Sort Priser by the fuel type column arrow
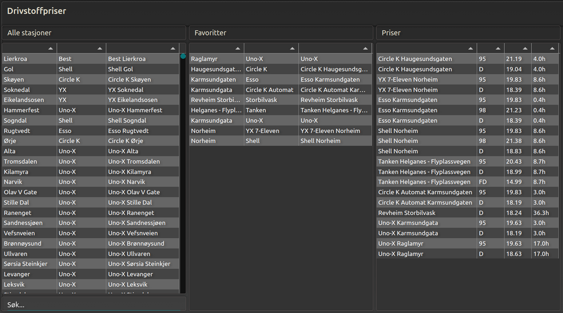This screenshot has width=563, height=313. (x=498, y=48)
